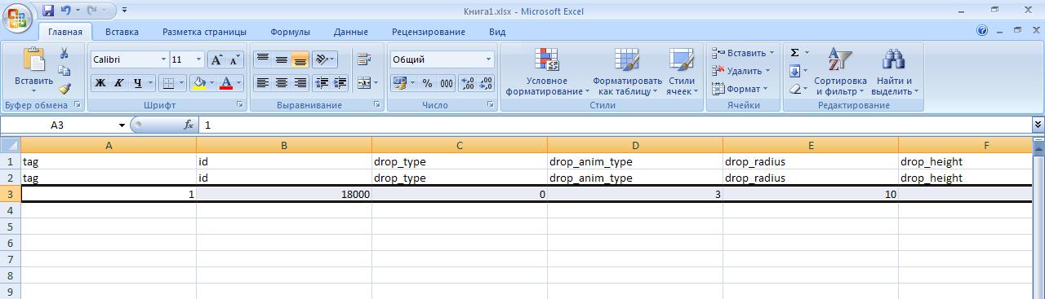Viewport: 1045px width, 299px height.
Task: Select cell B3 containing 18000
Action: [x=284, y=194]
